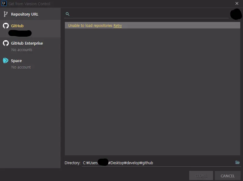Click the GitHub Enterprise octocat icon
The height and width of the screenshot is (181, 243).
[x=6, y=43]
